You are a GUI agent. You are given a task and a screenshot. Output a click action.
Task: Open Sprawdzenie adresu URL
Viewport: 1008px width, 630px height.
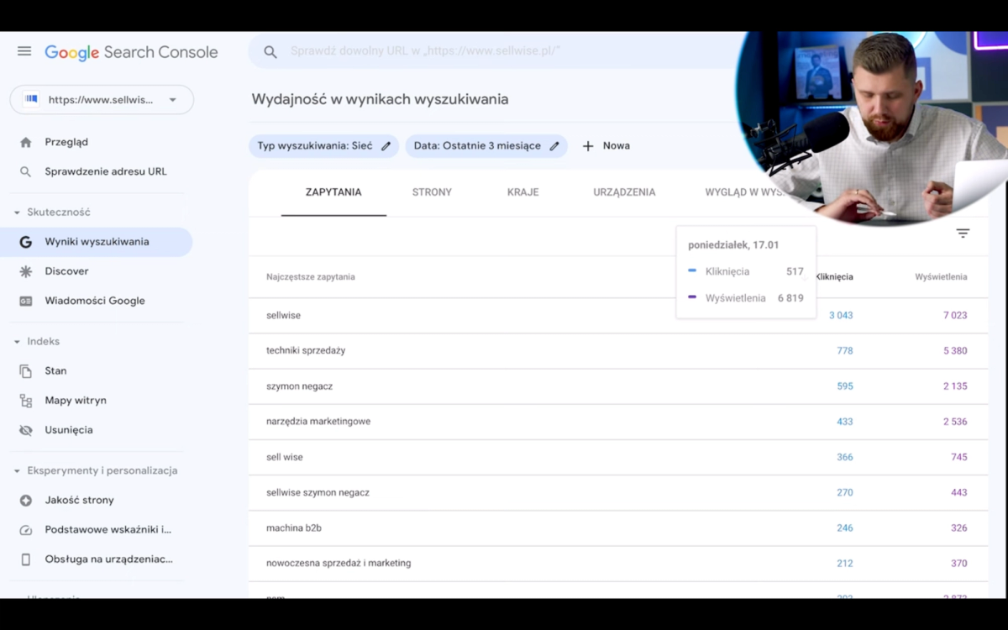pyautogui.click(x=106, y=171)
